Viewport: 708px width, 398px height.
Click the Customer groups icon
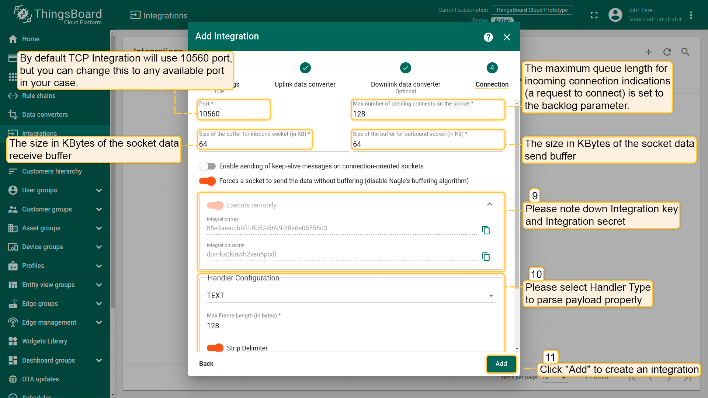pyautogui.click(x=13, y=209)
